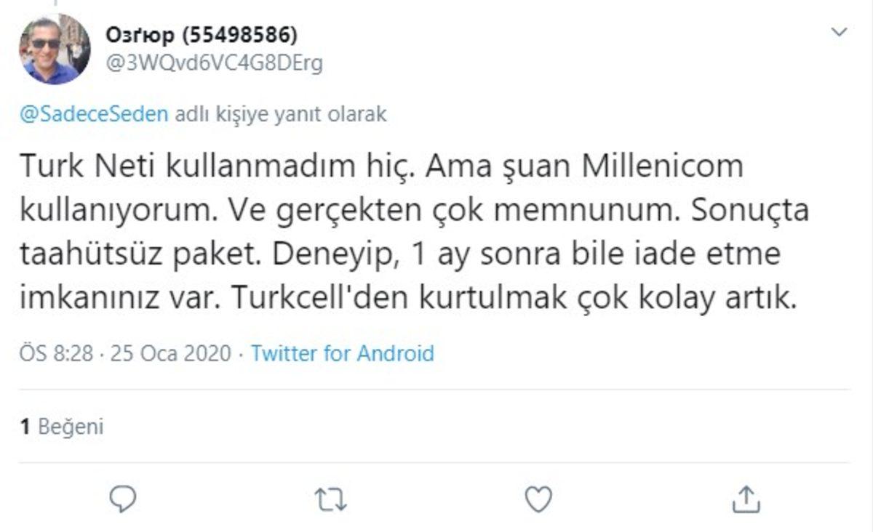Click the reply context text above tweet
873x532 pixels.
point(204,113)
